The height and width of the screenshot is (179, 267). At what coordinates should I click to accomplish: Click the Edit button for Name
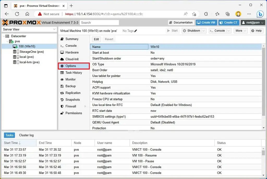(96, 39)
